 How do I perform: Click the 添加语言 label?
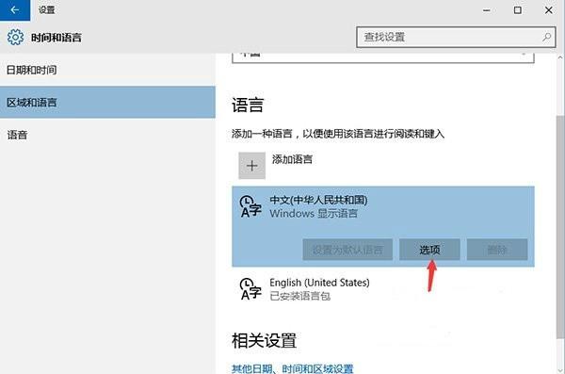292,159
